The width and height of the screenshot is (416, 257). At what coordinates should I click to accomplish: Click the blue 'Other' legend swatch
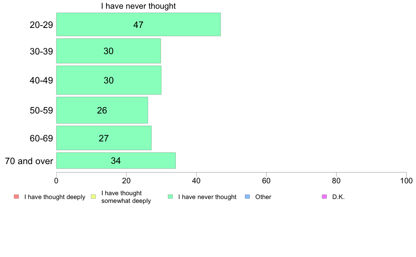click(247, 197)
